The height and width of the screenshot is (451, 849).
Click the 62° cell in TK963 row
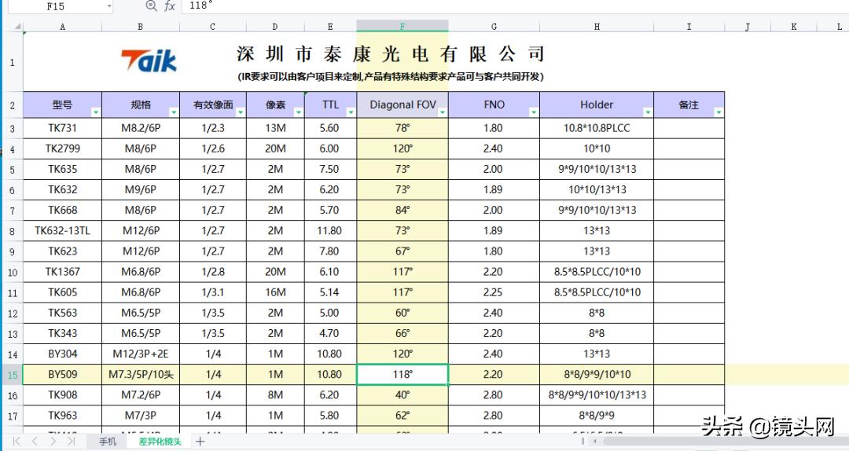(x=402, y=416)
